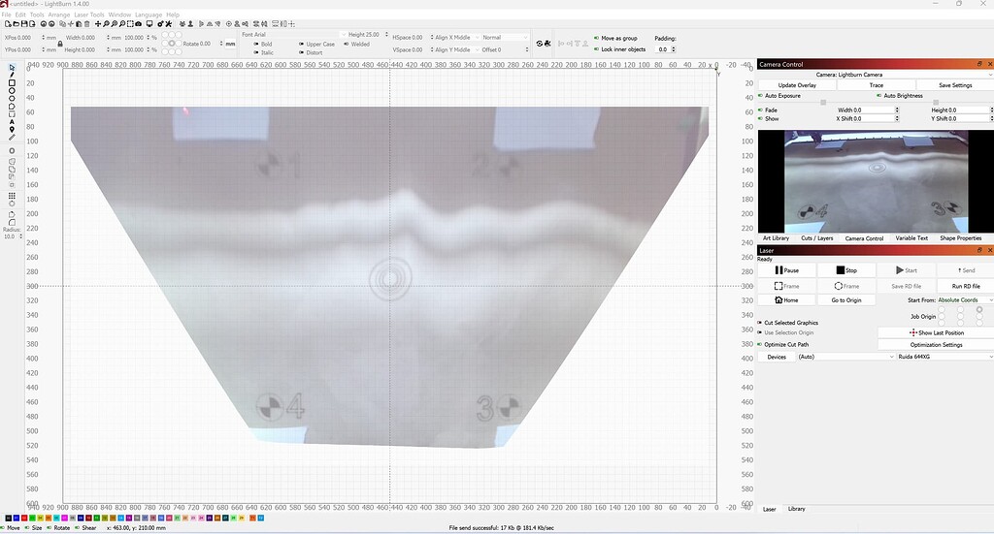Open the Start From Absolute Coords dropdown

pos(965,299)
